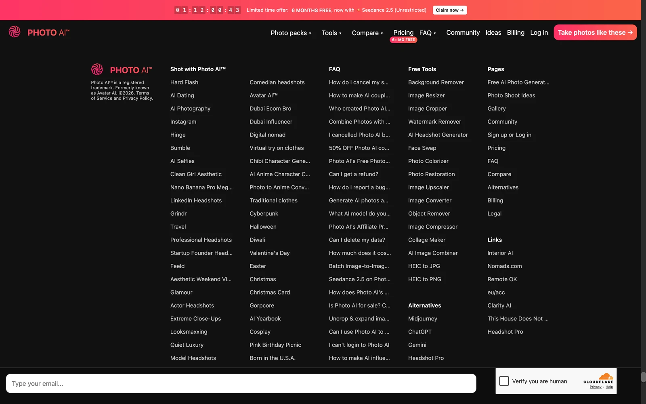Open Midjourney alternative link
This screenshot has height=404, width=646.
tap(422, 319)
